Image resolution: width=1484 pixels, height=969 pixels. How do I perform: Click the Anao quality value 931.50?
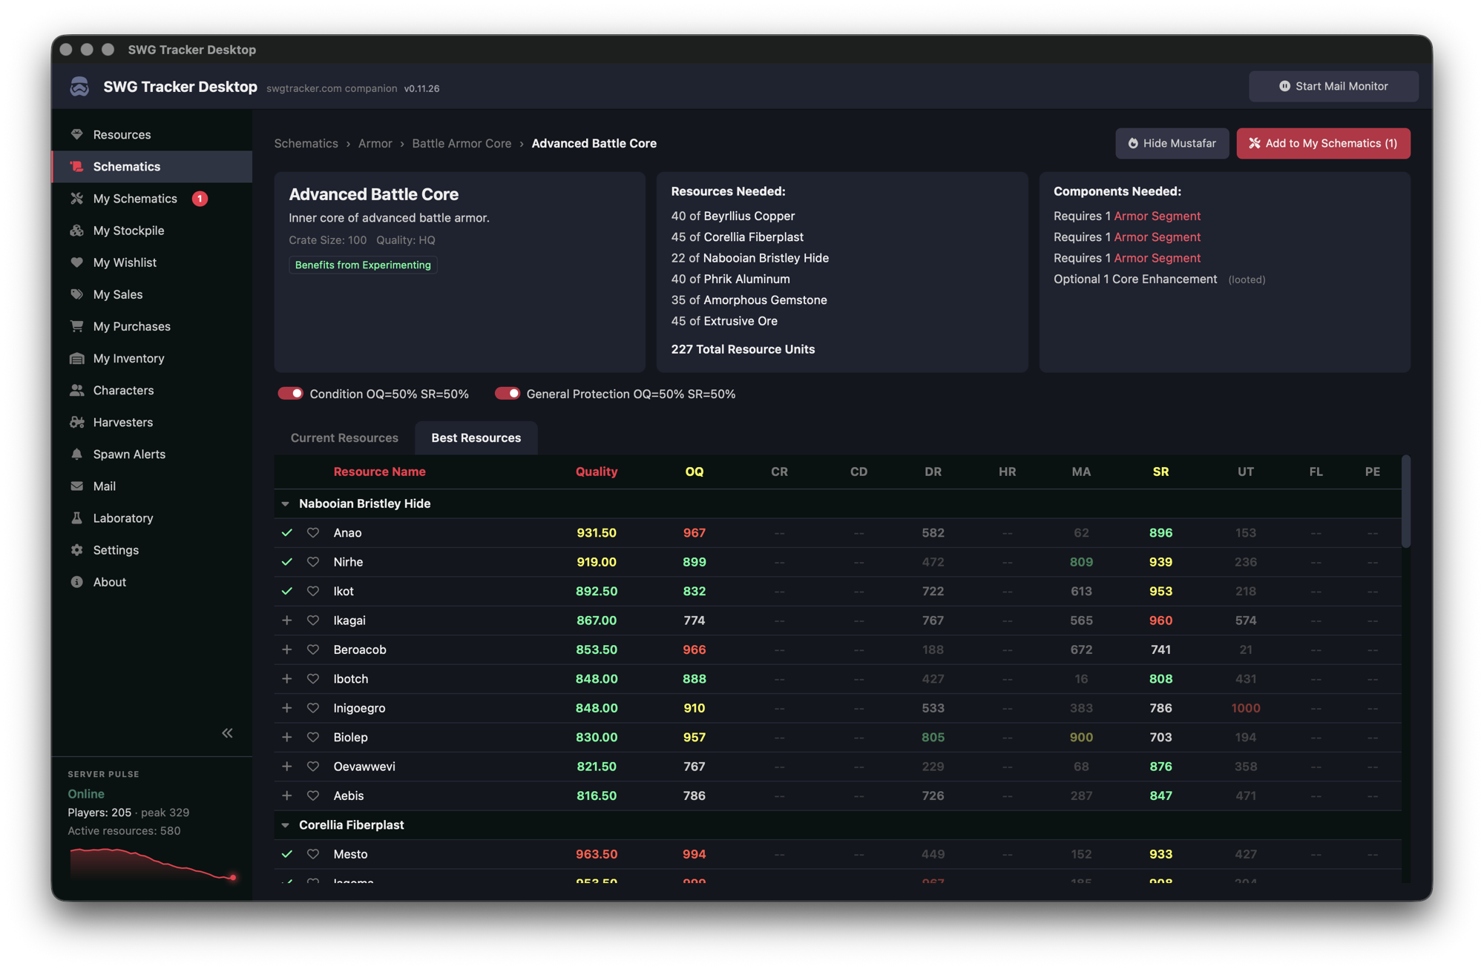(596, 532)
